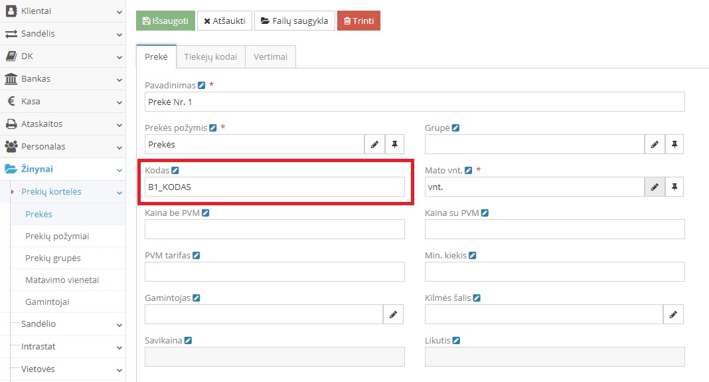
Task: Click the pencil icon for Kilmės šalis
Action: point(673,314)
